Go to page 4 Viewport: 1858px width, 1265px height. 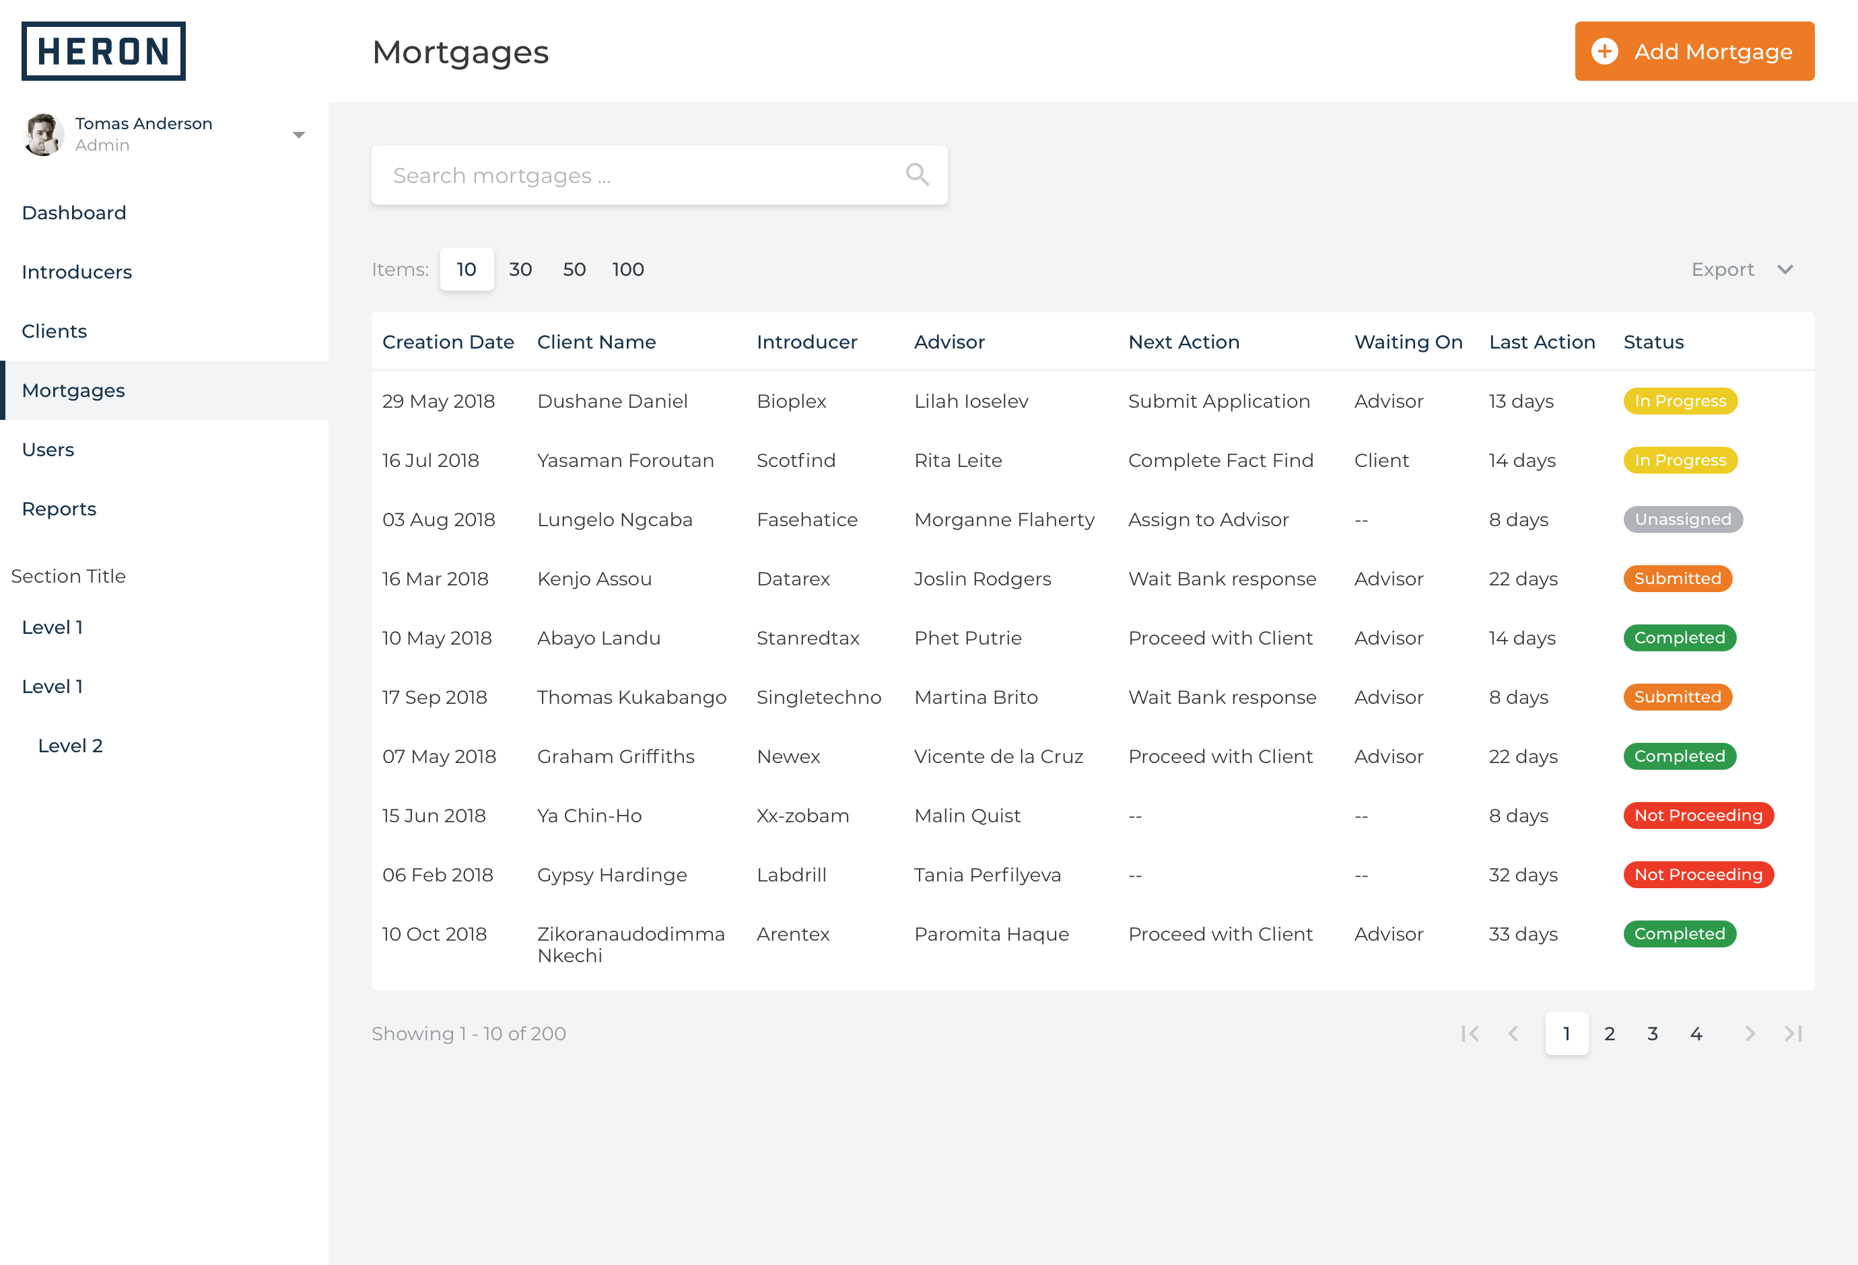1696,1034
